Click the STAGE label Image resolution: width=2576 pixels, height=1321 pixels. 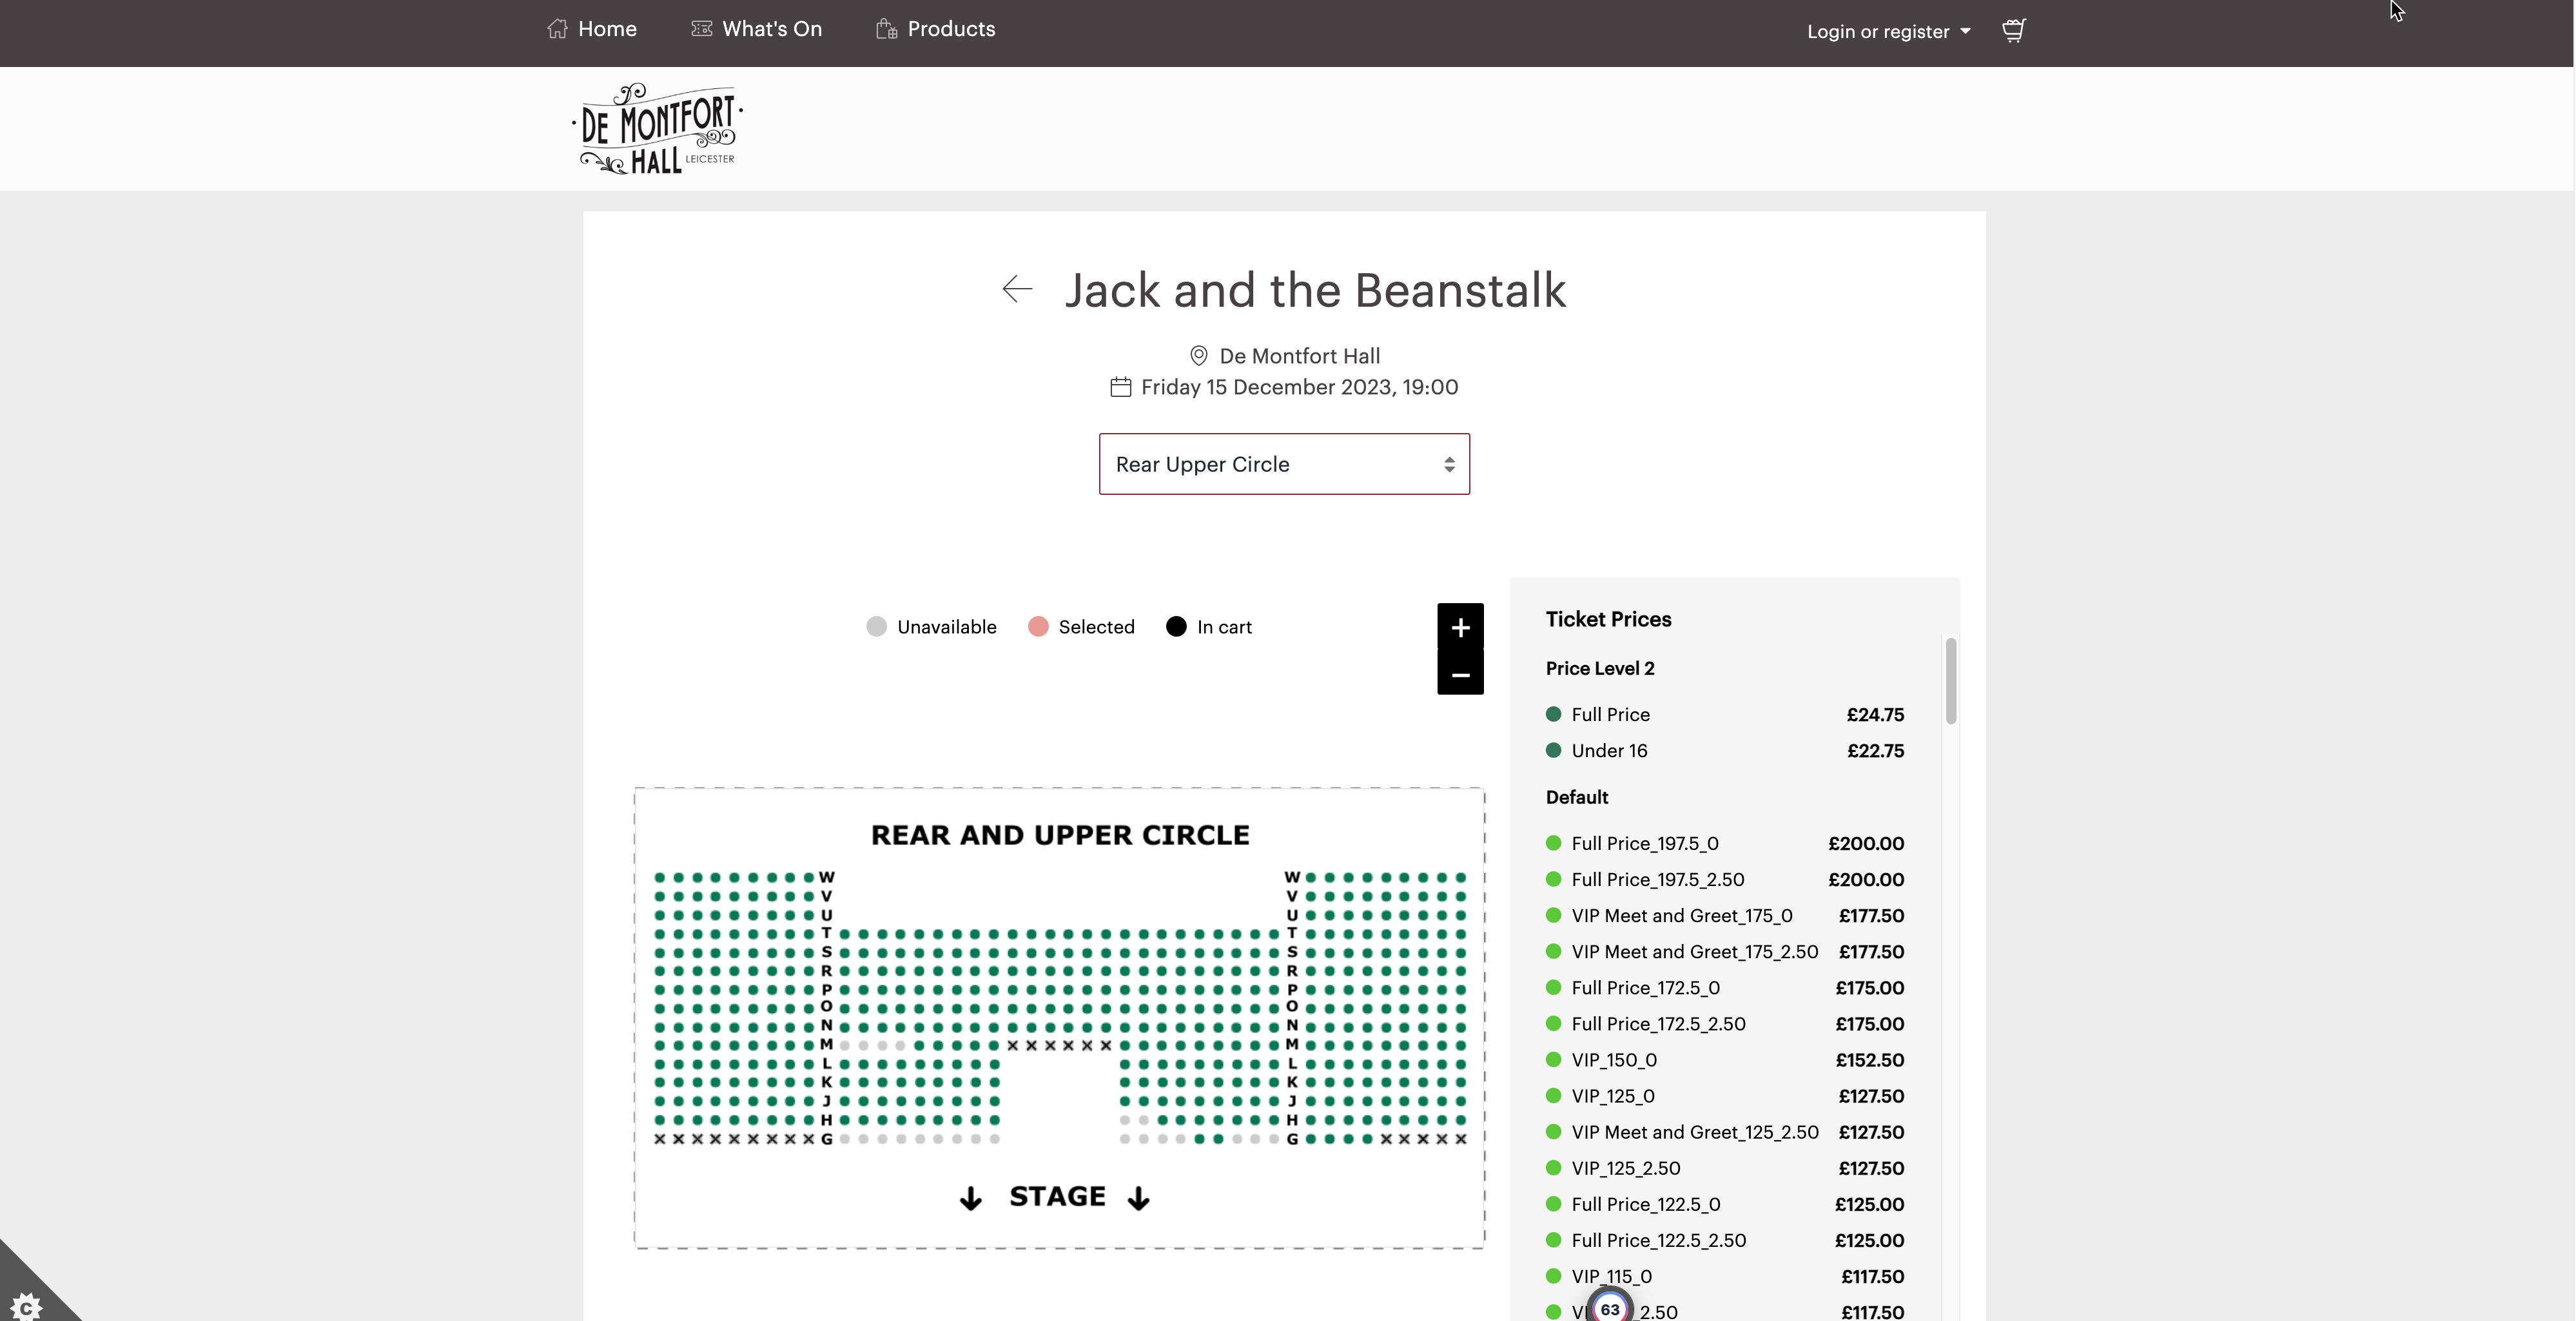click(1057, 1196)
